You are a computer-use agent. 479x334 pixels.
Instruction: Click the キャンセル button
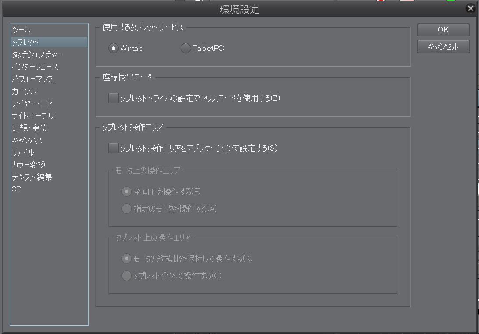(443, 46)
